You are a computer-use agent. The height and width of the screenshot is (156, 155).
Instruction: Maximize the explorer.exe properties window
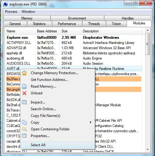(136, 3)
